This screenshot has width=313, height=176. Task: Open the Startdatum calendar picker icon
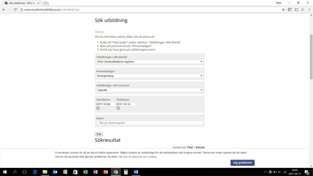pyautogui.click(x=98, y=108)
